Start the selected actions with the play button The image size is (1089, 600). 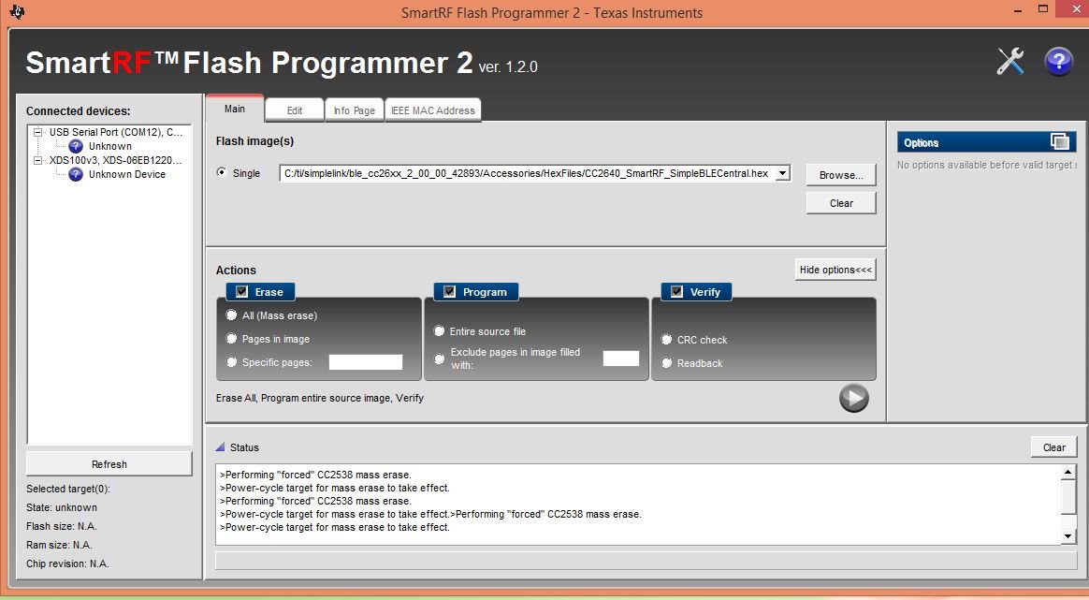[x=853, y=399]
